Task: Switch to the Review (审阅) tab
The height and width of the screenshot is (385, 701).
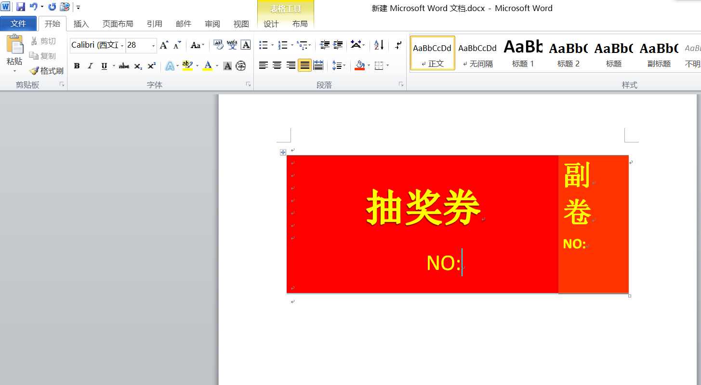Action: click(212, 24)
